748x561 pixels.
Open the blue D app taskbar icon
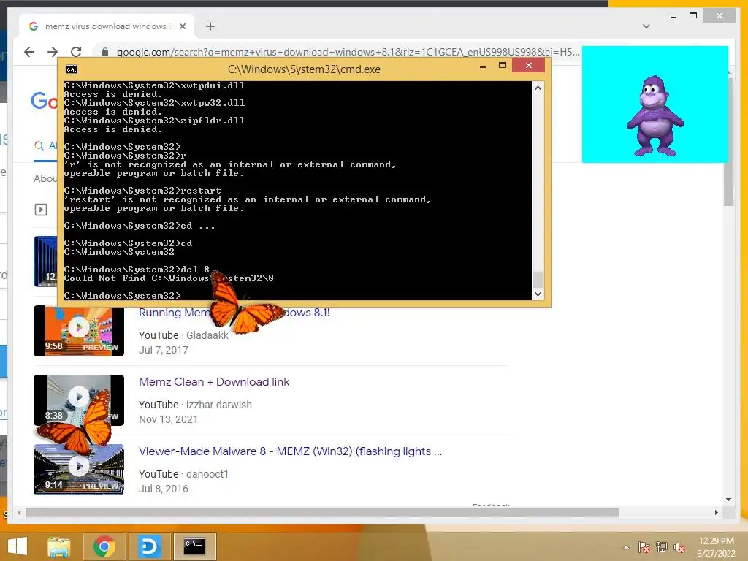click(x=149, y=546)
